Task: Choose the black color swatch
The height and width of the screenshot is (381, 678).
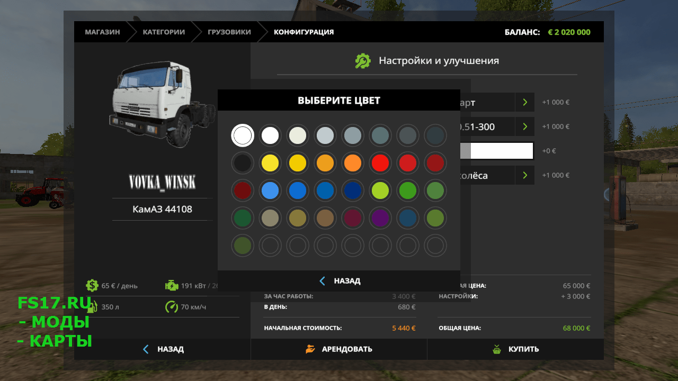Action: [243, 163]
